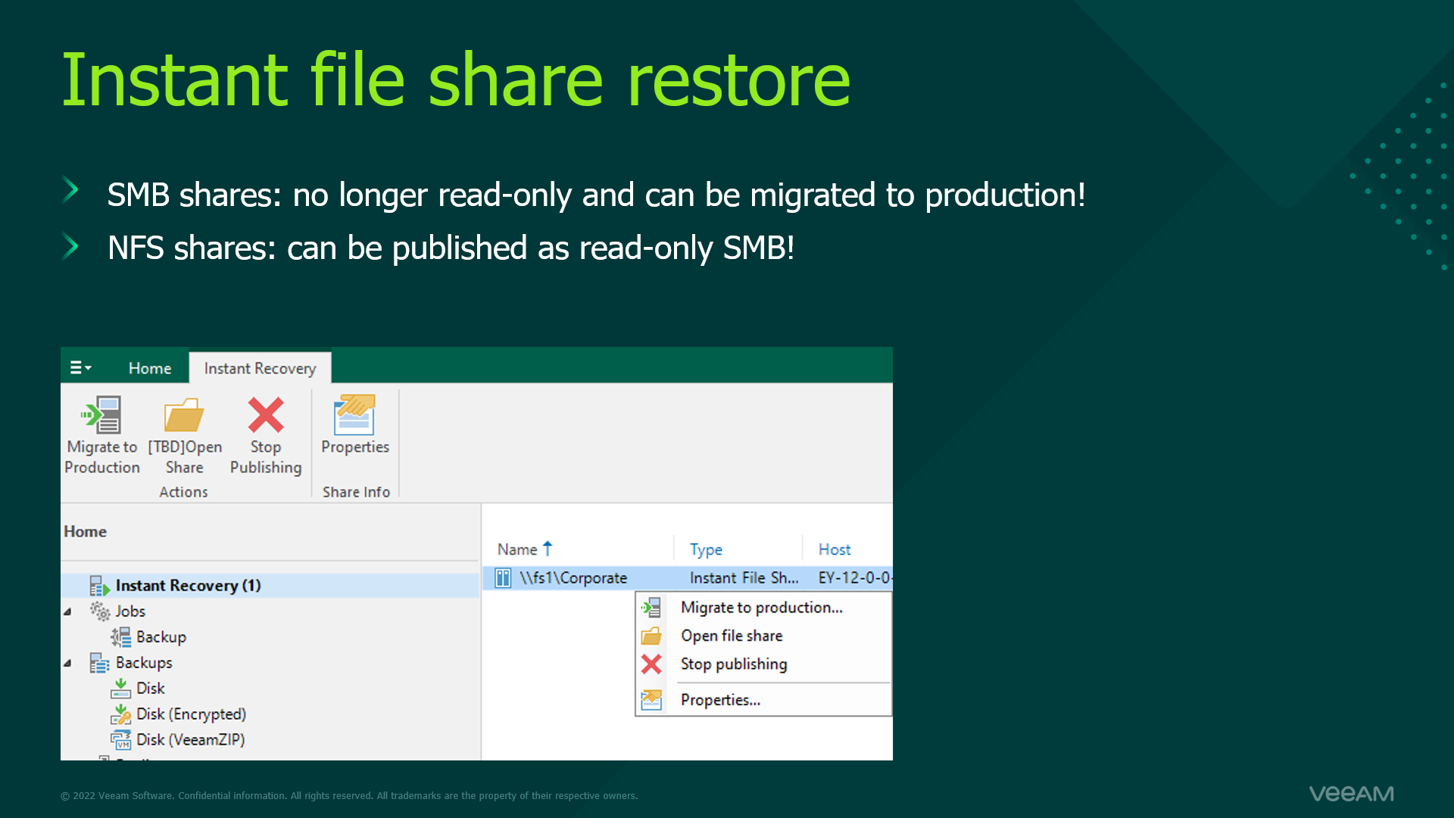Click the Instant File Sh... type cell

coord(744,578)
